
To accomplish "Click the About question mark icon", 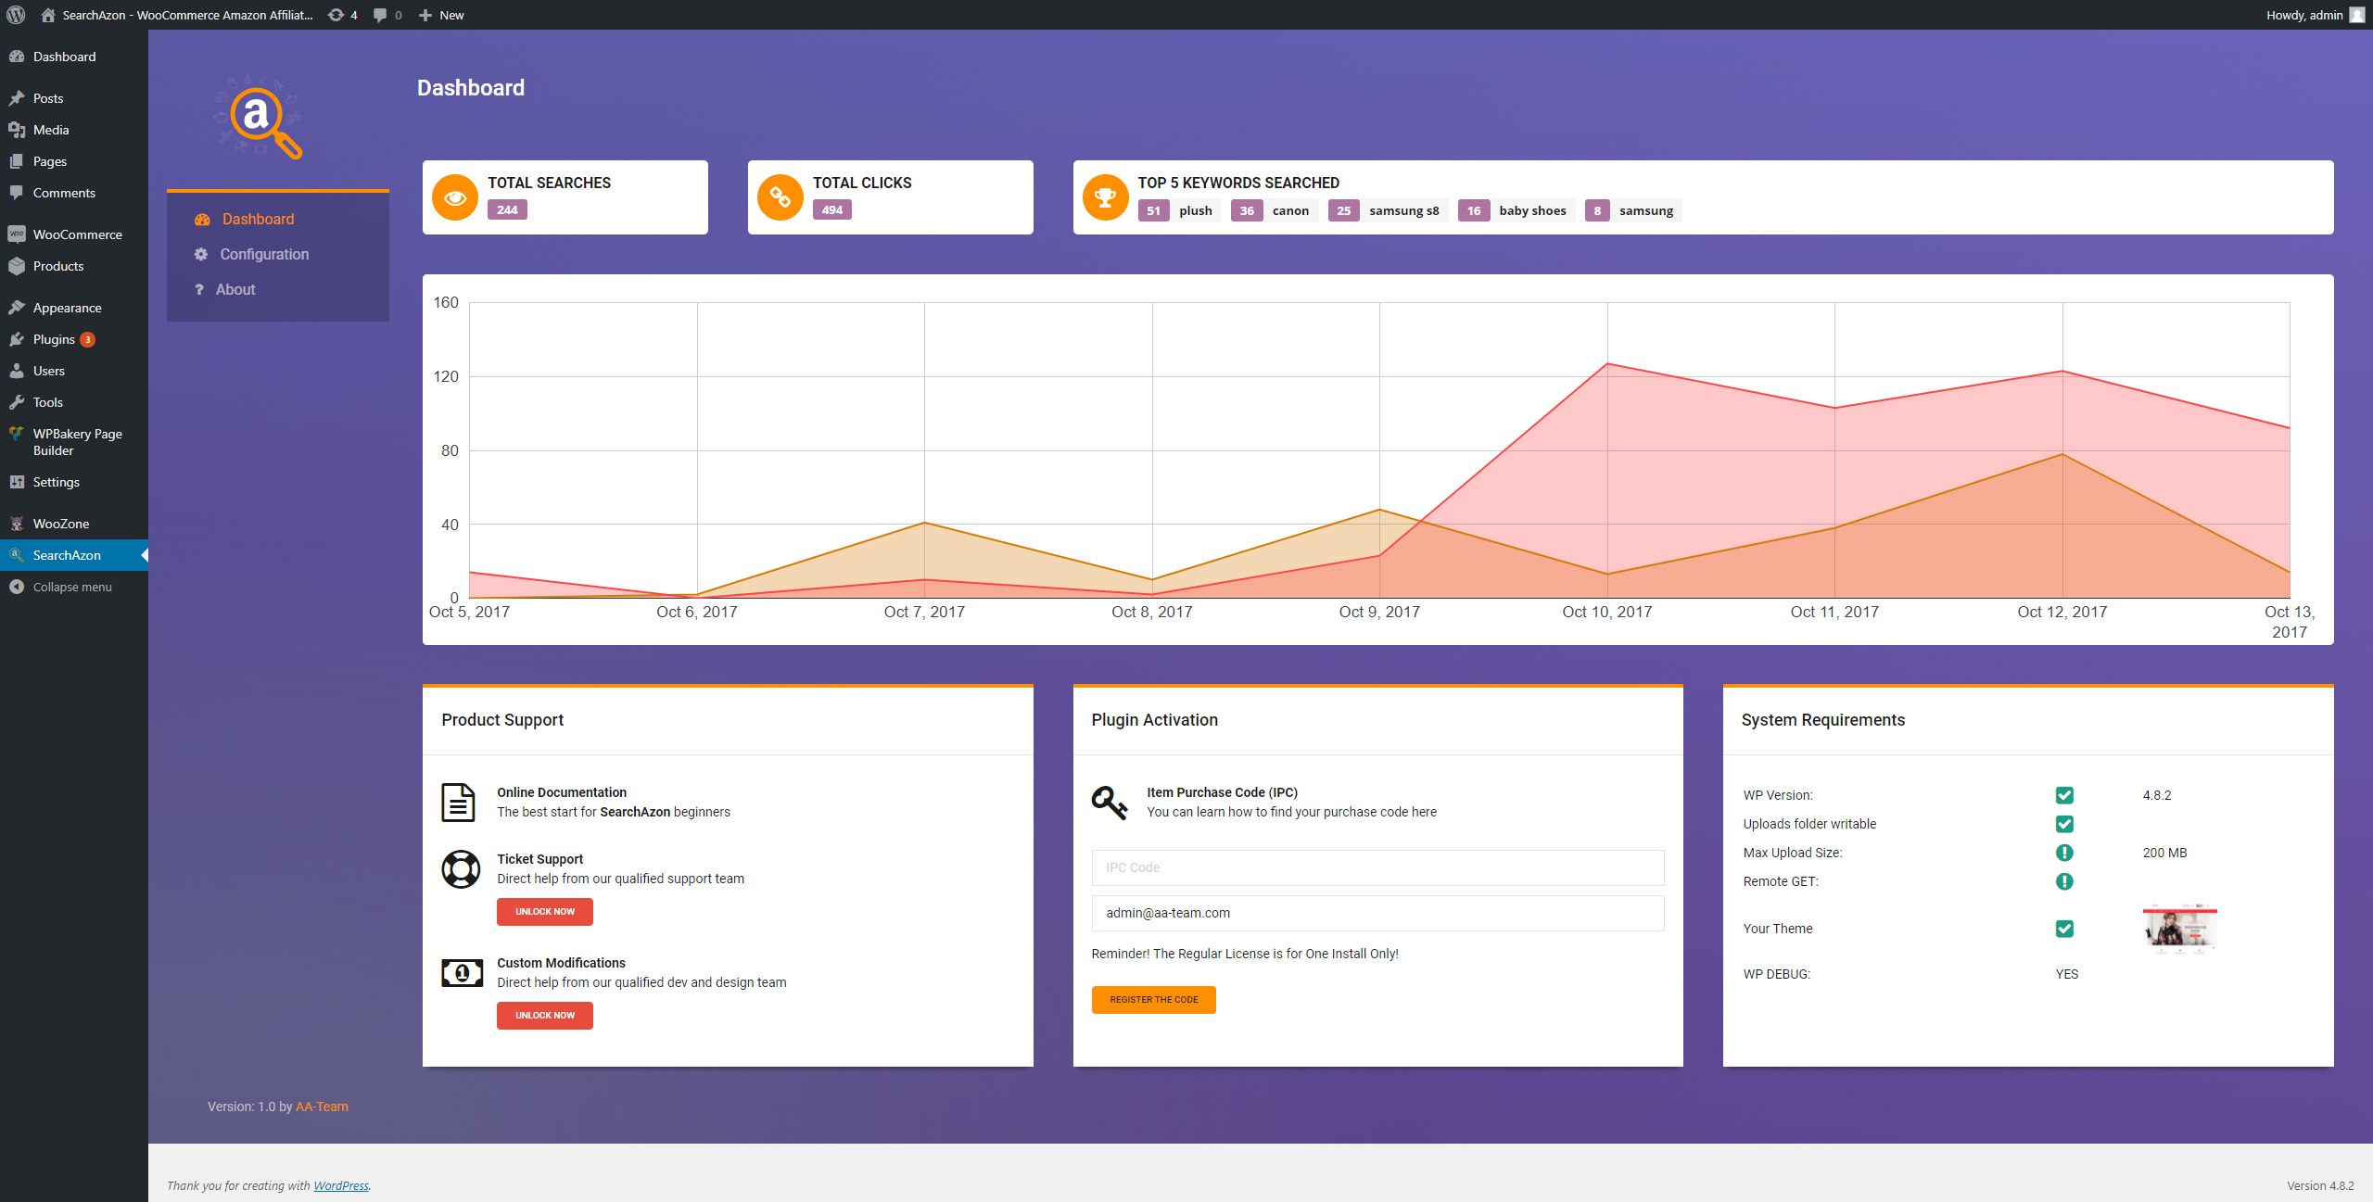I will (198, 289).
